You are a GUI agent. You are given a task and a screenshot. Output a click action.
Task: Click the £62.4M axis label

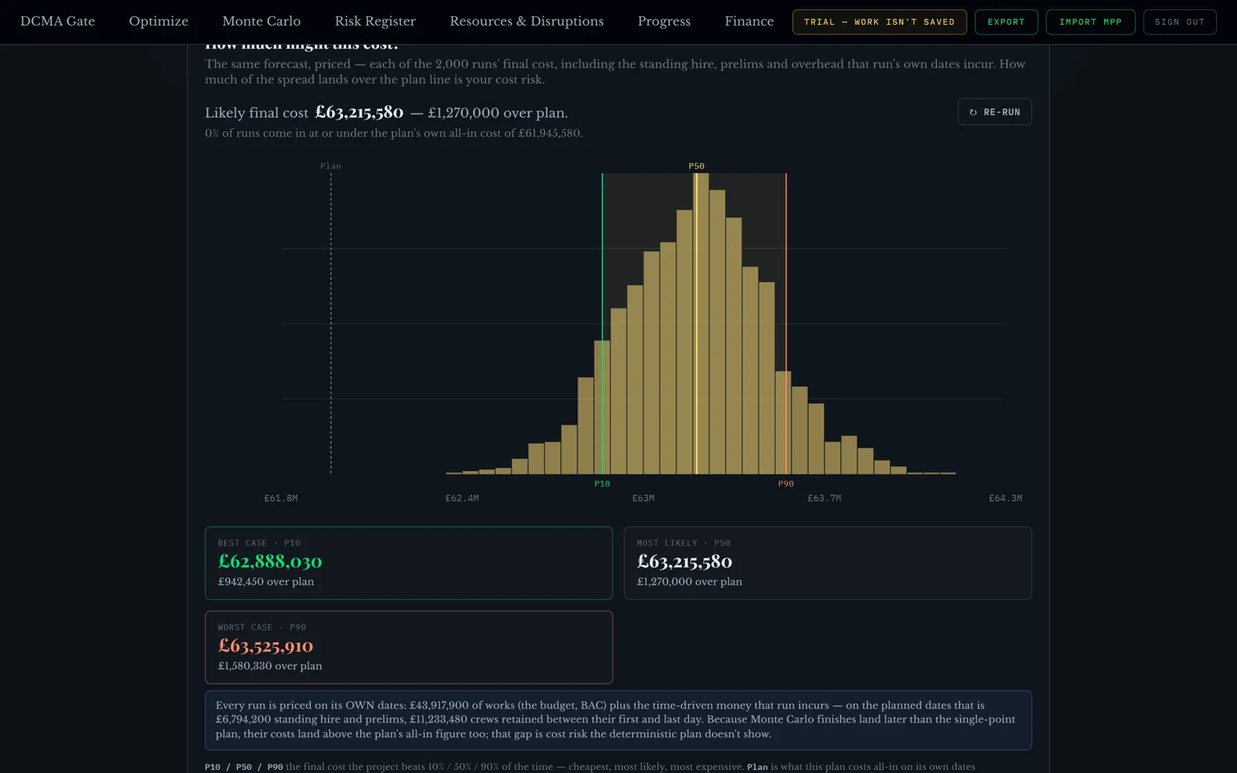(462, 499)
